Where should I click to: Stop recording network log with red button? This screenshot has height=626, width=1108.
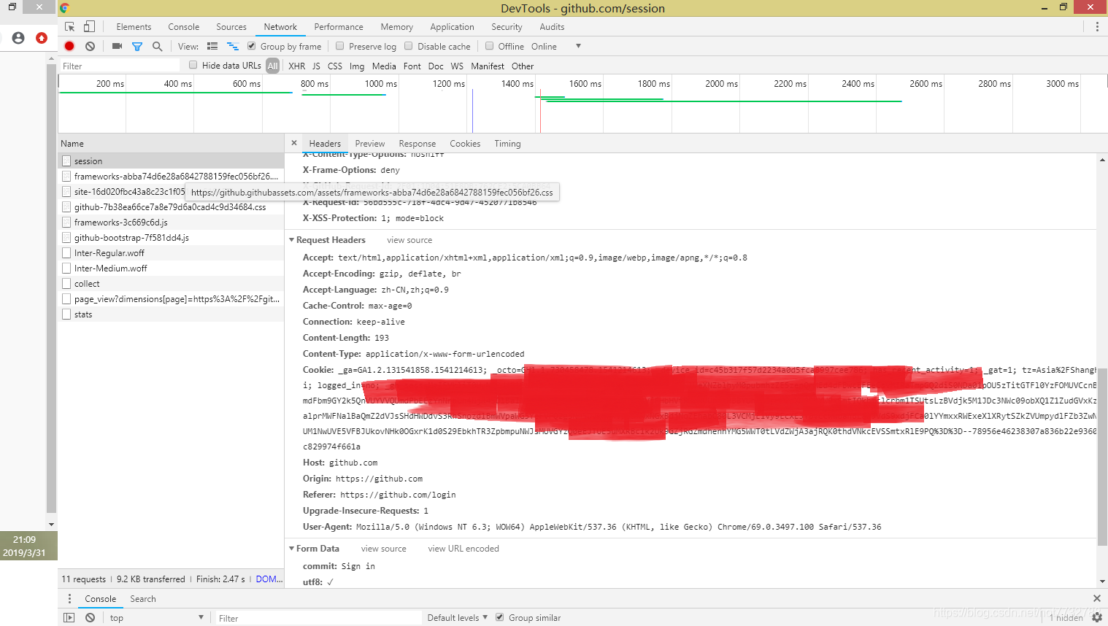point(69,46)
